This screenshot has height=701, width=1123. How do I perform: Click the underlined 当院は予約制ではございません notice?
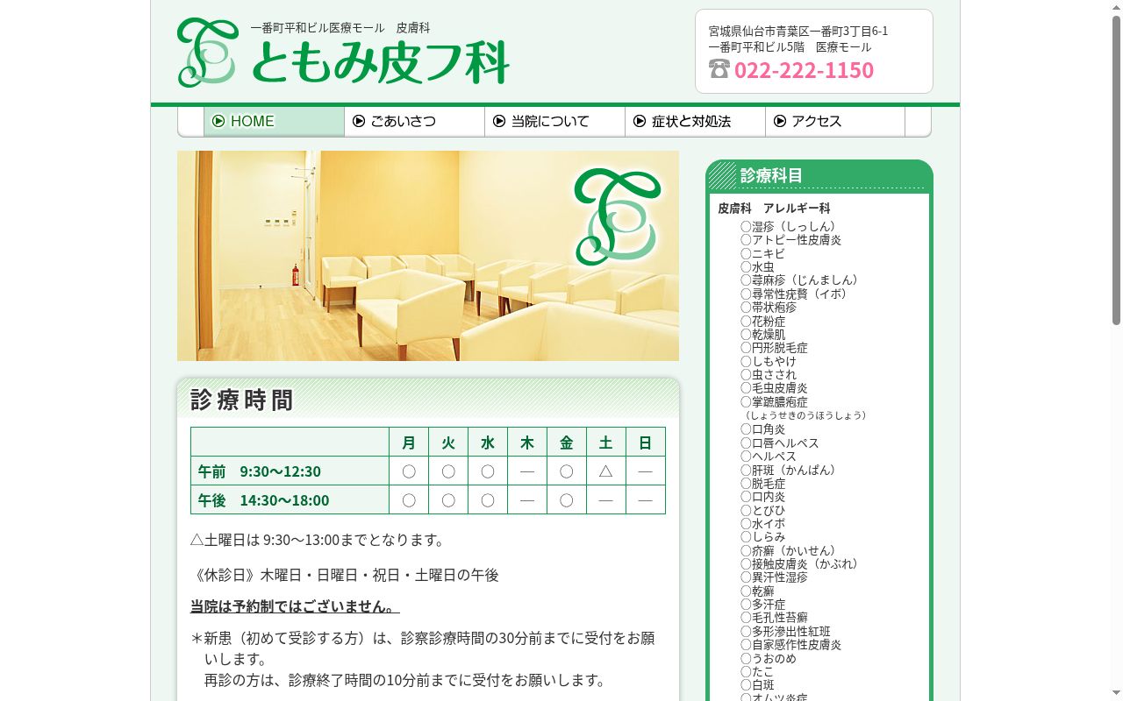coord(295,606)
